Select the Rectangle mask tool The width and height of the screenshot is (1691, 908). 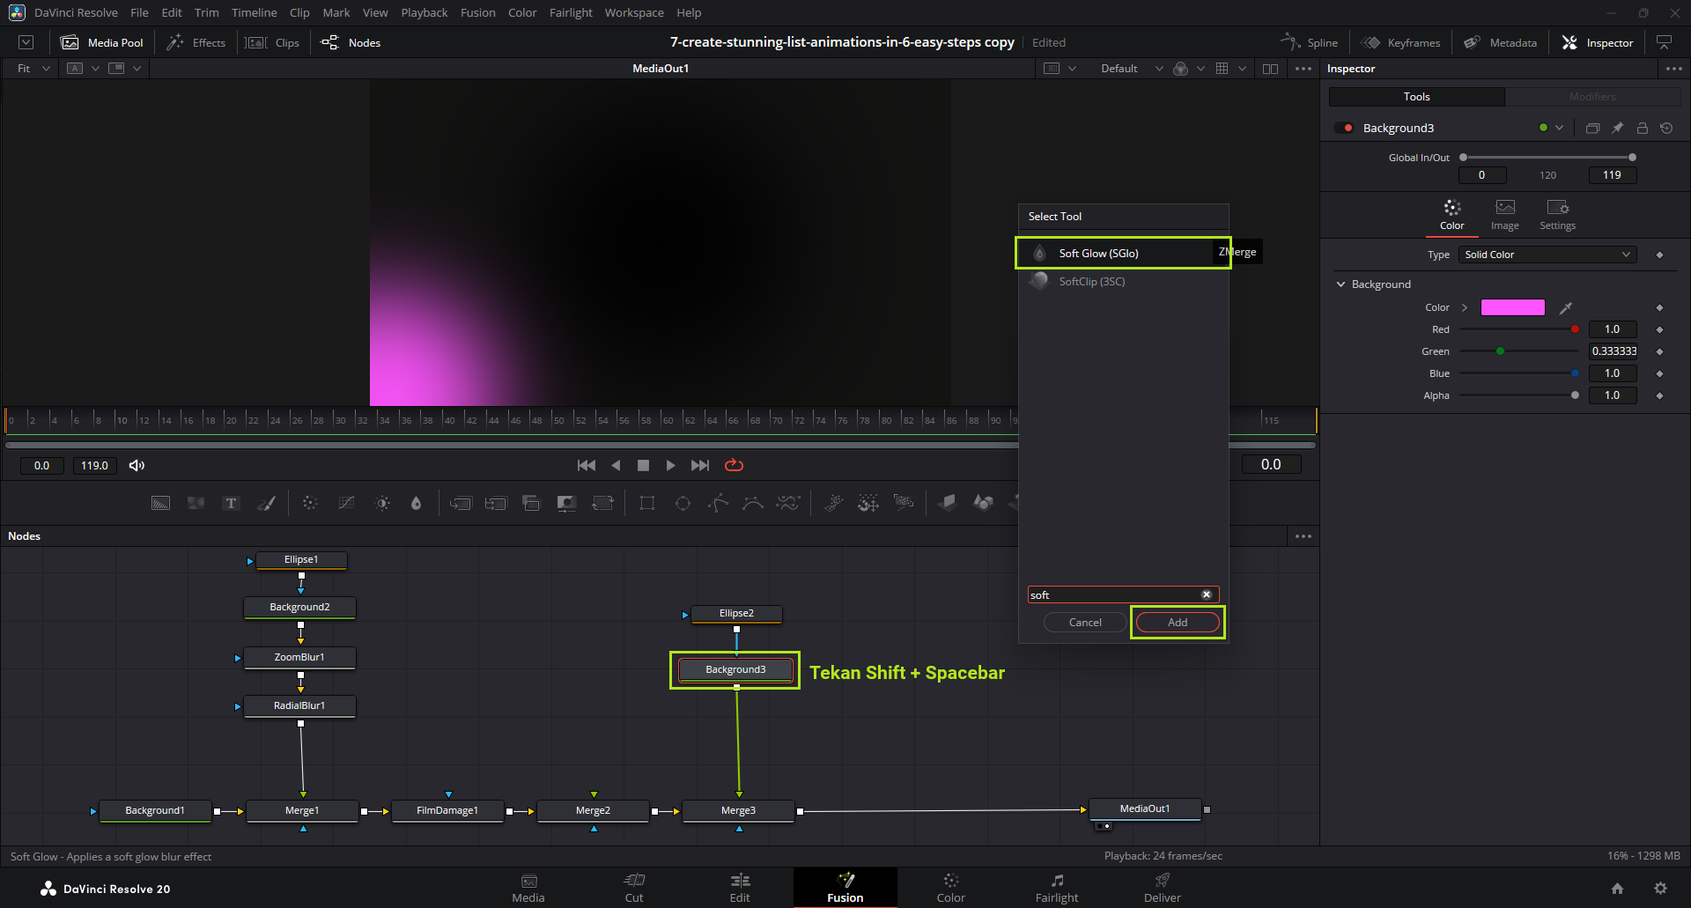tap(647, 503)
